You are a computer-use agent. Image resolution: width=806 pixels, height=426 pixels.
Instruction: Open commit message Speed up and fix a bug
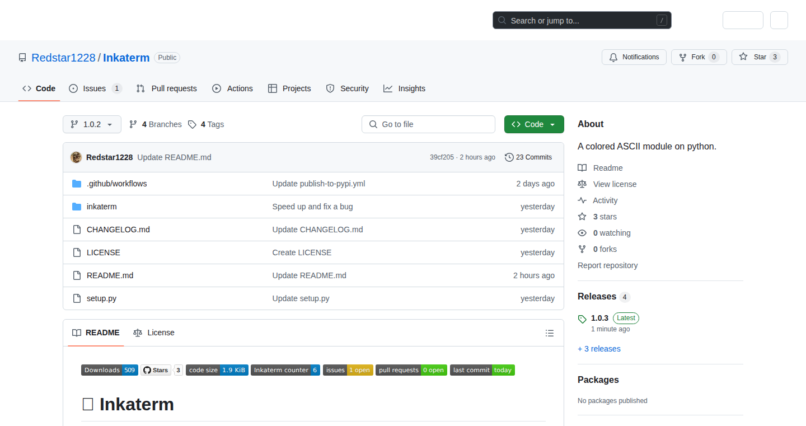[x=312, y=207]
